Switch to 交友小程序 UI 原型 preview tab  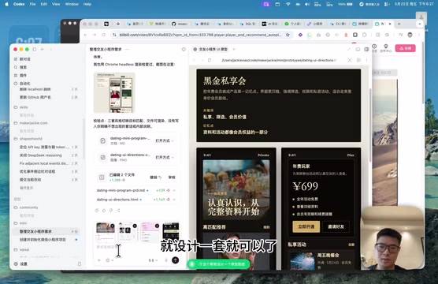click(211, 49)
